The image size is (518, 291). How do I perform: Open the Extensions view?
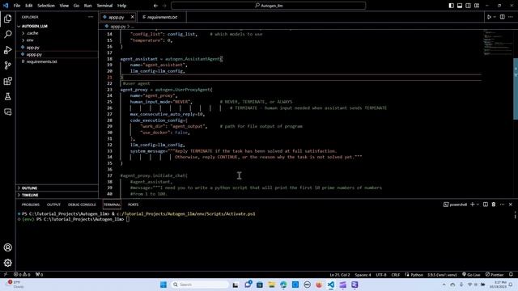[8, 81]
